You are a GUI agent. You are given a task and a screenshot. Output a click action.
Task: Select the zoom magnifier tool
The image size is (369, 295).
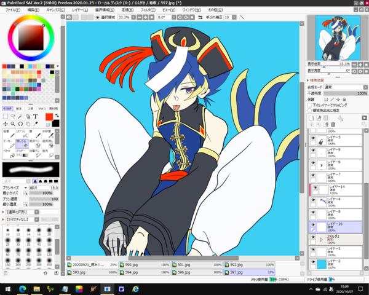pos(13,124)
